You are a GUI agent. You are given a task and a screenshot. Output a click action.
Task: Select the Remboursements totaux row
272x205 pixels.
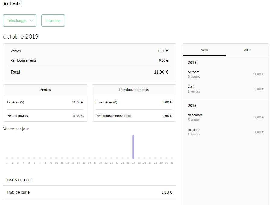coord(134,116)
